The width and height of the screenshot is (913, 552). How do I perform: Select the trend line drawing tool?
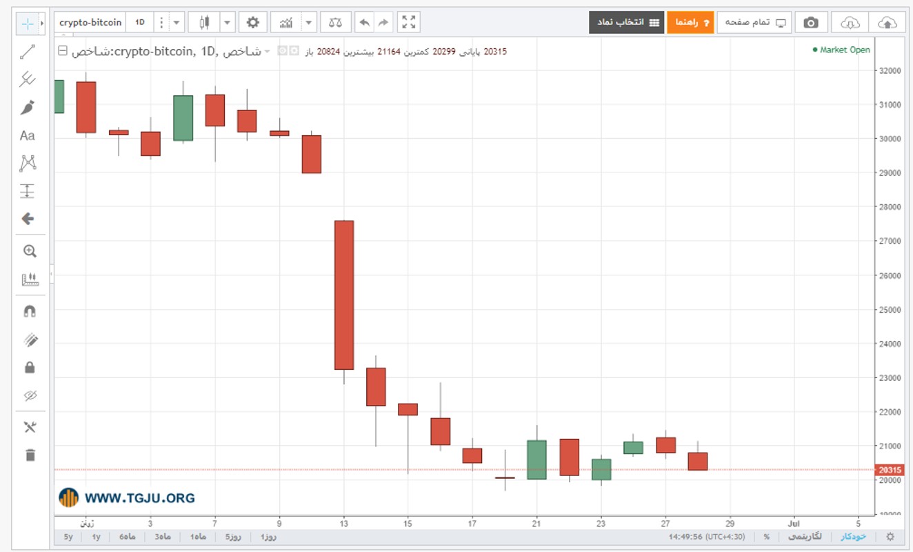(28, 51)
